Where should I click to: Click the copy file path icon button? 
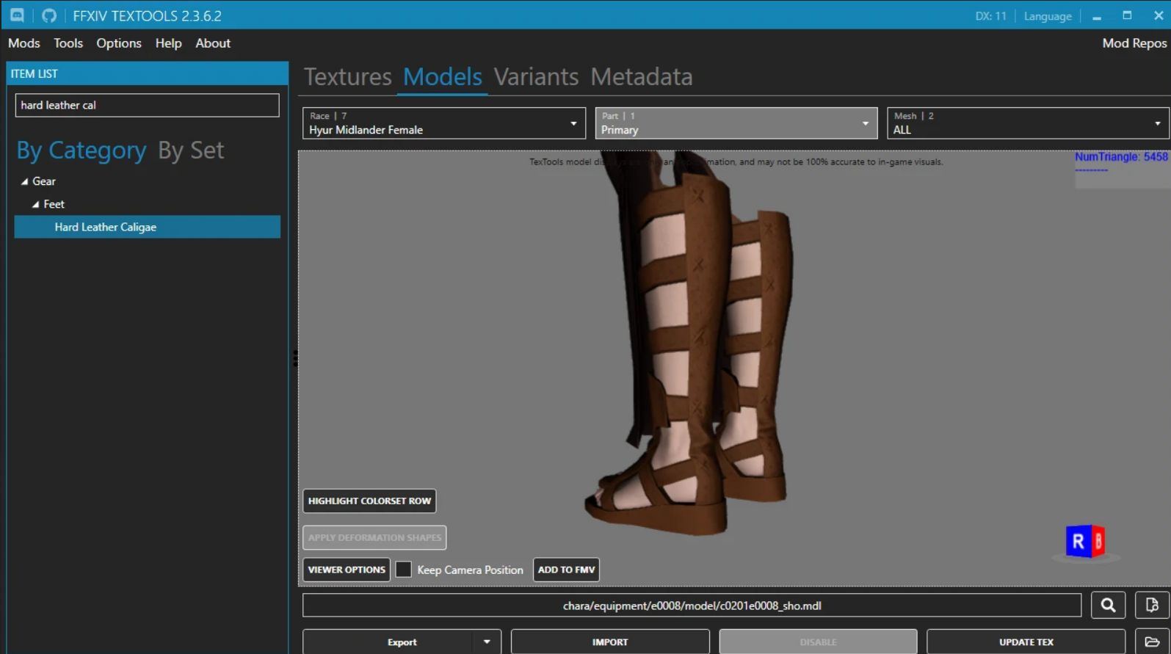(1152, 606)
